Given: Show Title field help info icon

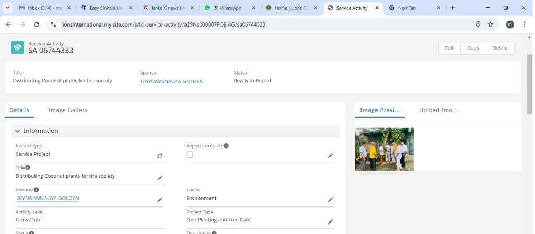Looking at the screenshot, I should [28, 168].
